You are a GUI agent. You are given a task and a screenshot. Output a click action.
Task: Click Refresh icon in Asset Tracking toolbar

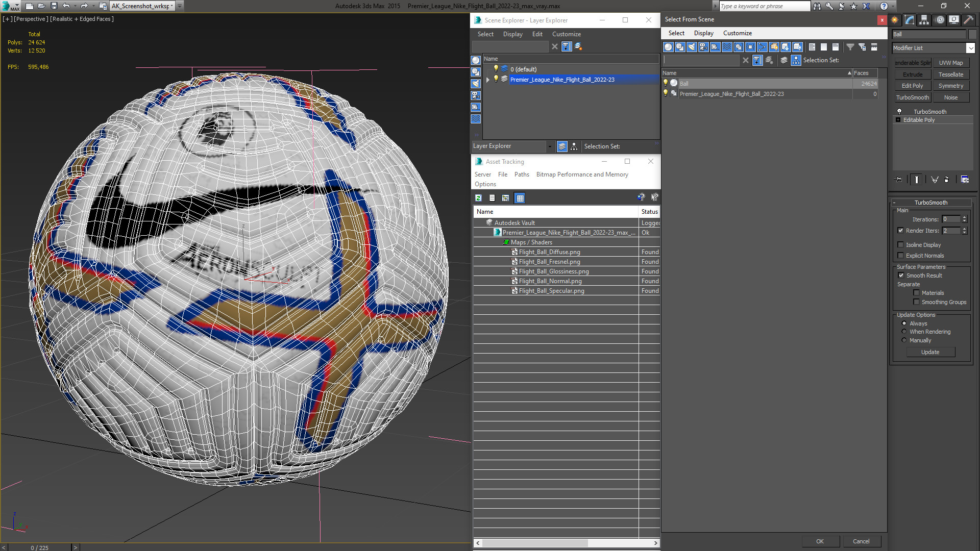pos(478,198)
